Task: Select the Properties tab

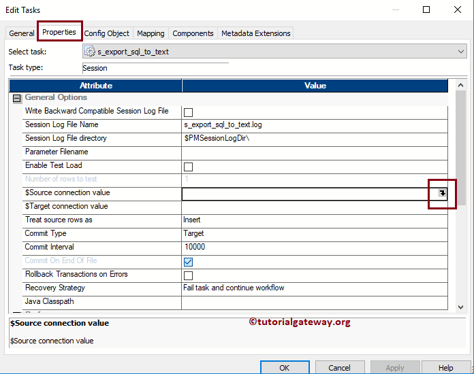Action: [59, 32]
